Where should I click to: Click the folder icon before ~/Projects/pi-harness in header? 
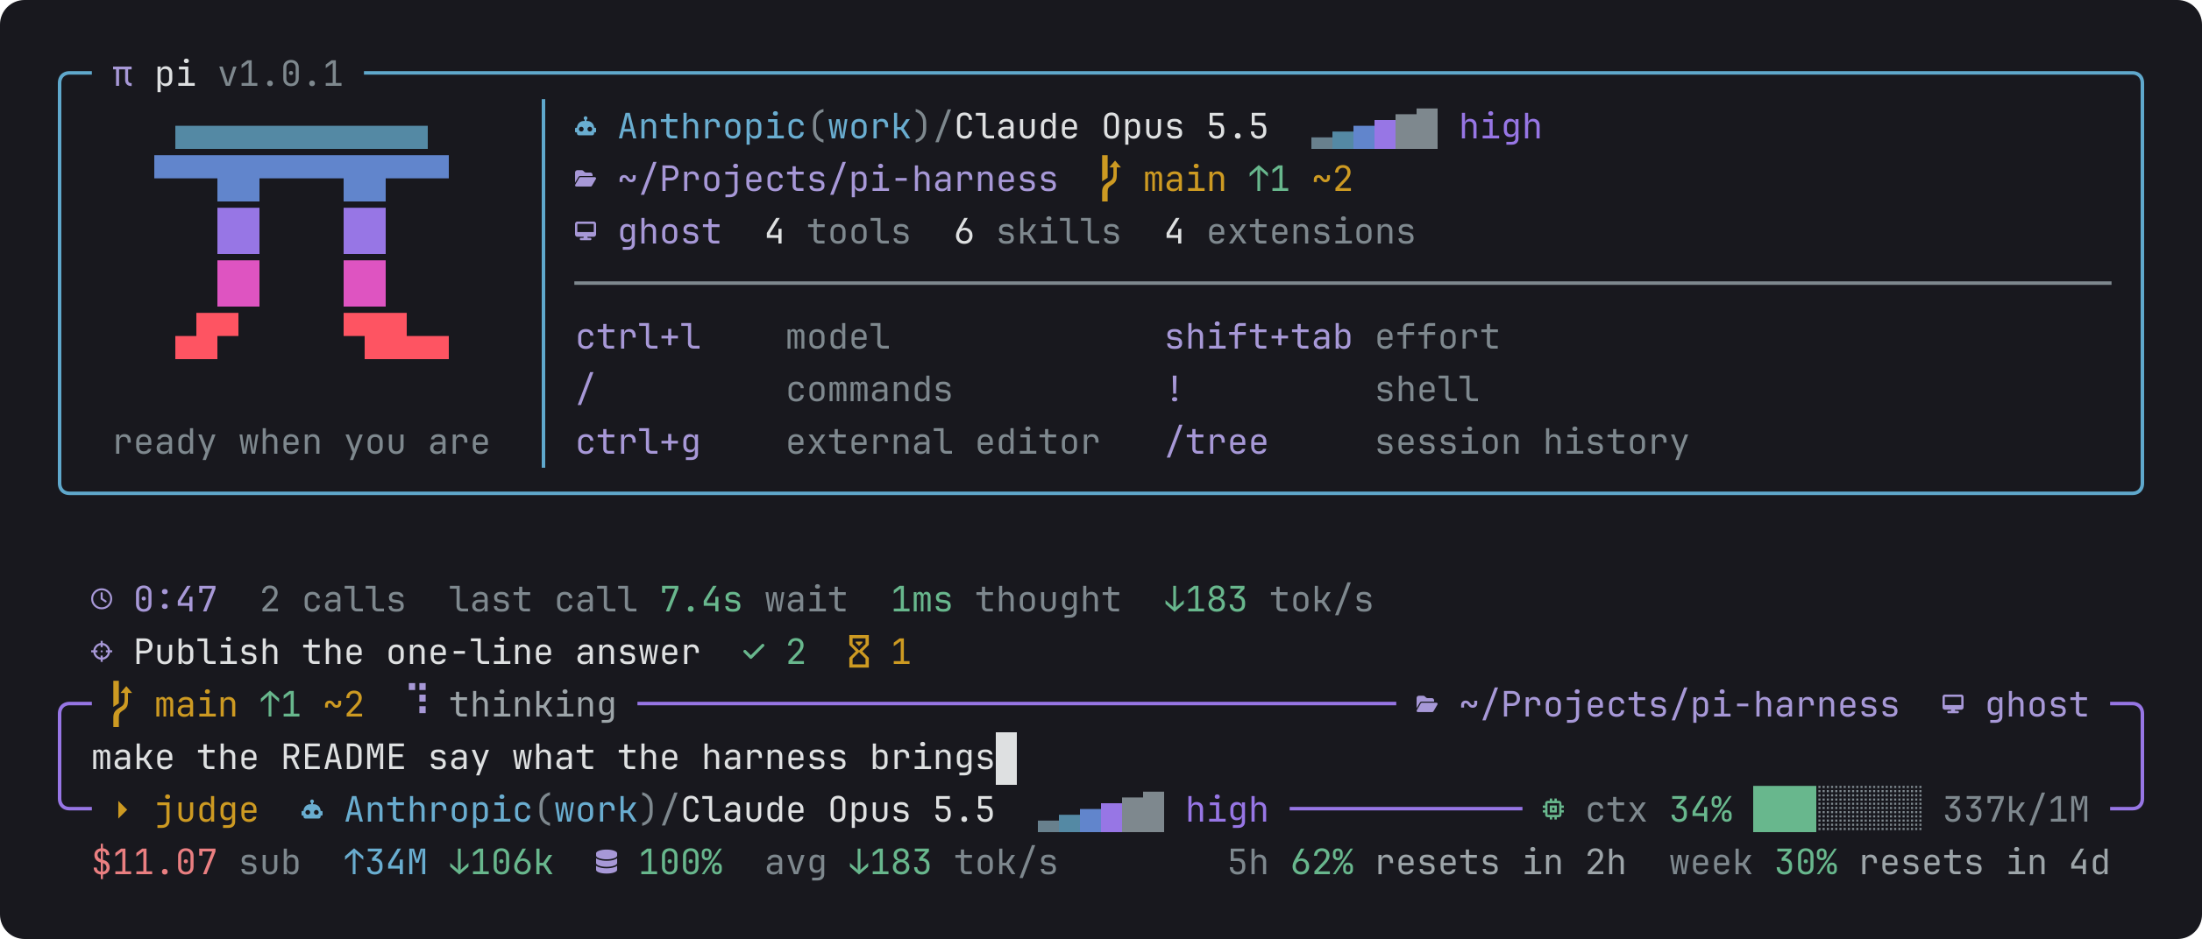coord(586,180)
